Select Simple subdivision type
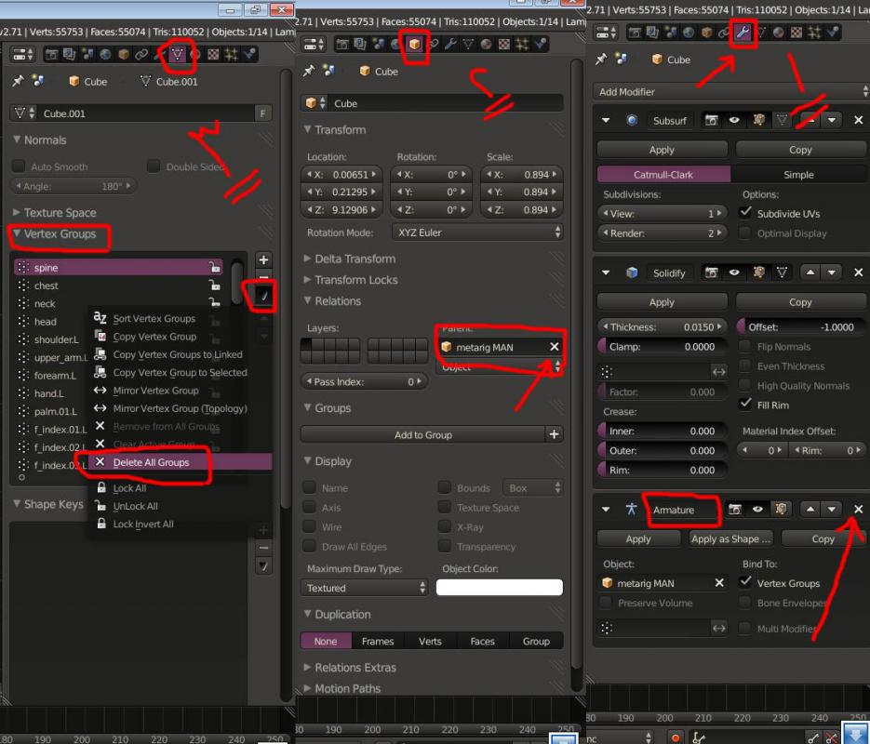The height and width of the screenshot is (744, 870). pos(798,175)
